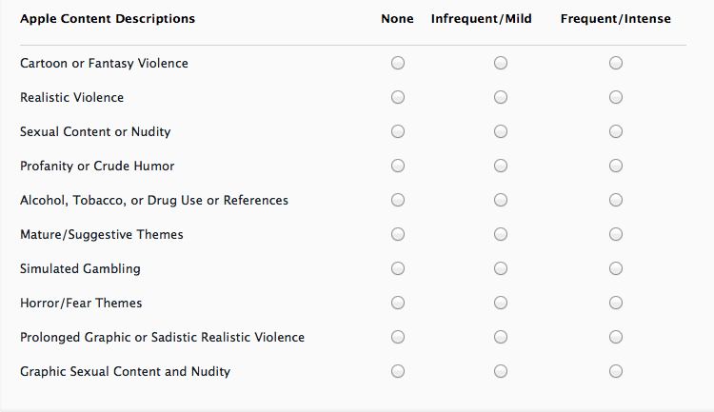Choose Frequent/Intense for Sexual Content or Nudity
Image resolution: width=714 pixels, height=412 pixels.
click(616, 131)
